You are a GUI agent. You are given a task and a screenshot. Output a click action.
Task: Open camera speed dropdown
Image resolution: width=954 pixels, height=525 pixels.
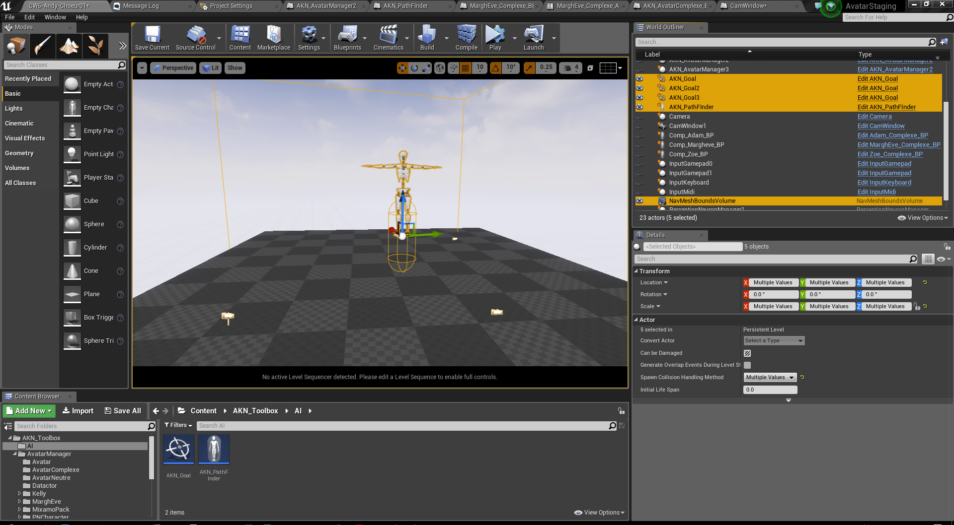[571, 68]
